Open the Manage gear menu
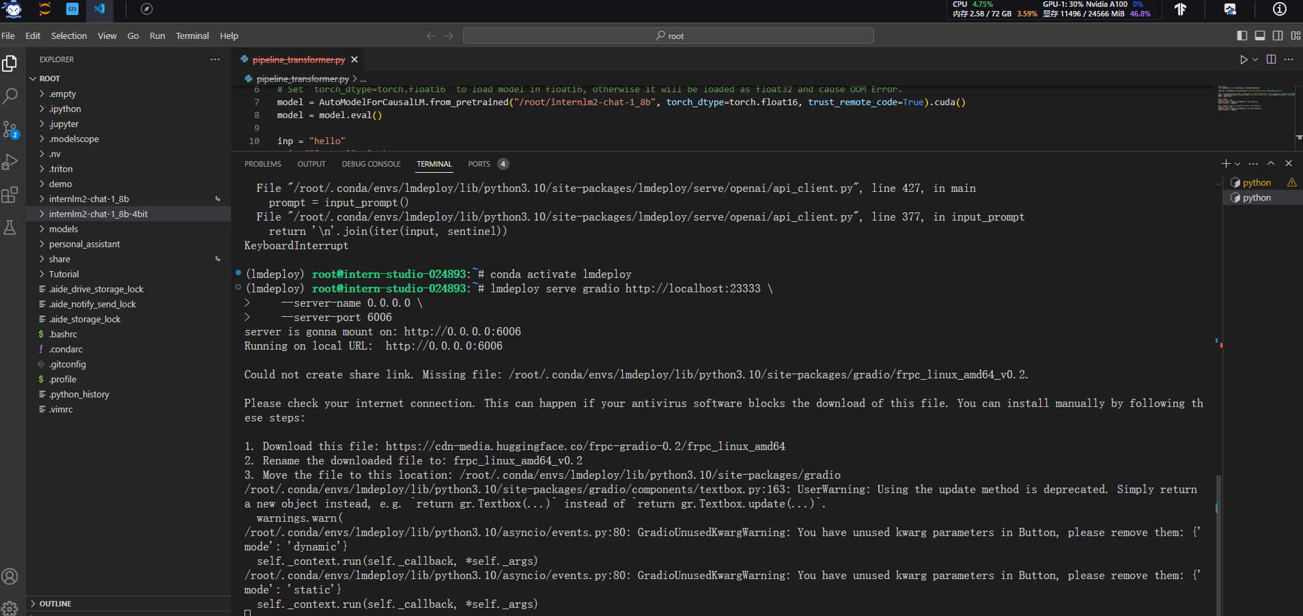The height and width of the screenshot is (616, 1303). tap(10, 607)
